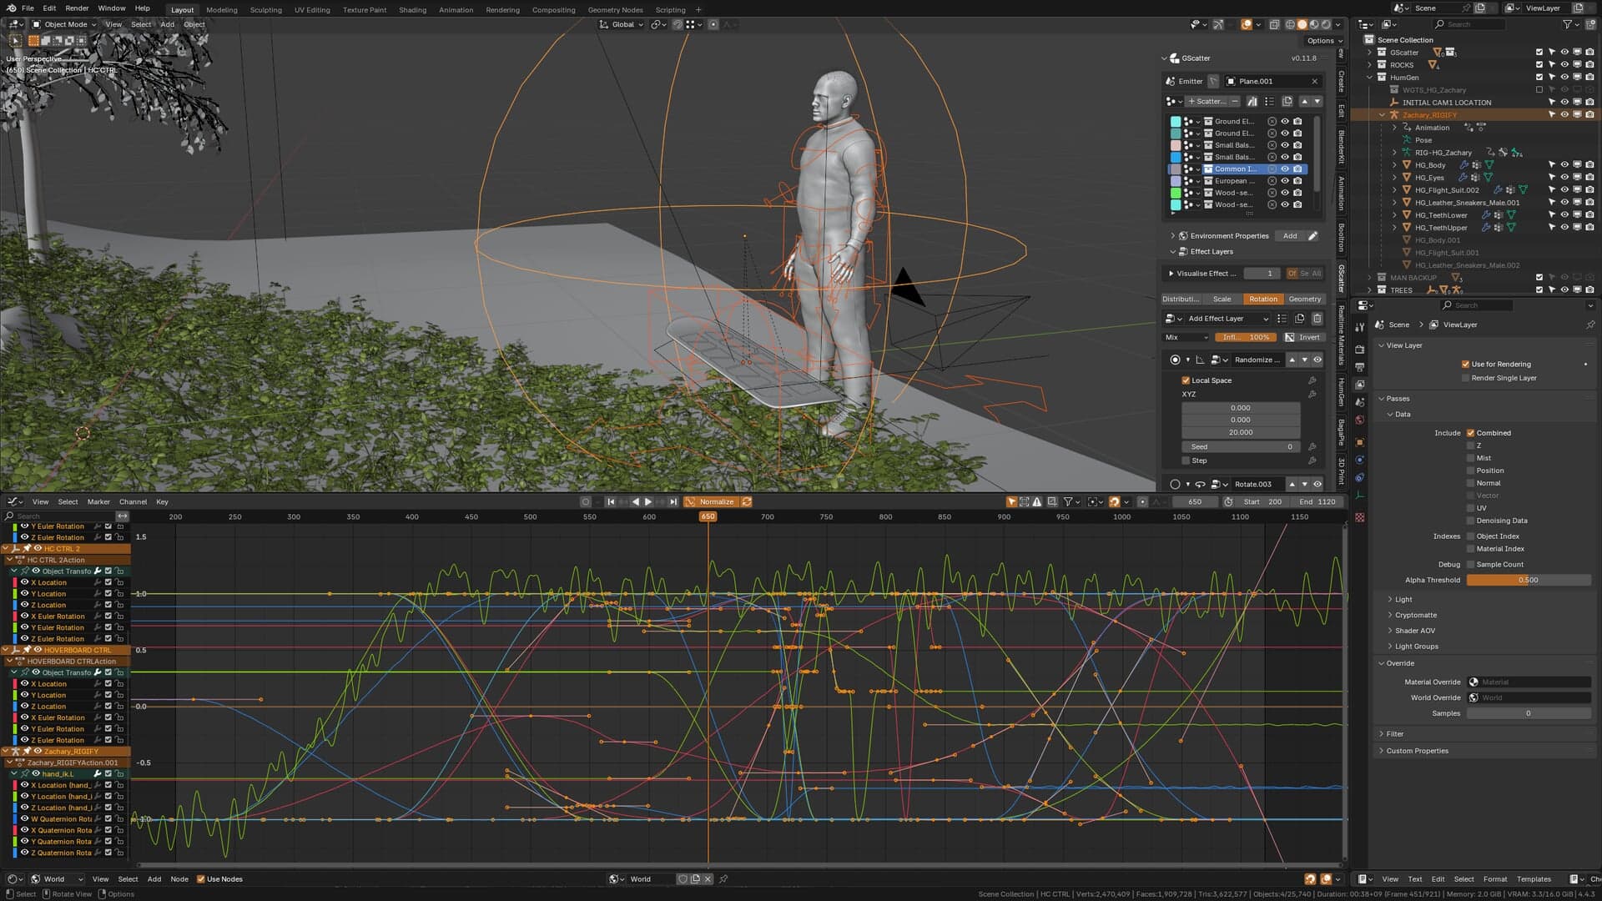1602x901 pixels.
Task: Expand Environment Properties panel
Action: (1172, 236)
